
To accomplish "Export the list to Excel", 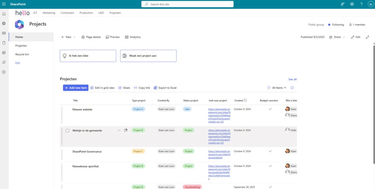I will (x=165, y=88).
